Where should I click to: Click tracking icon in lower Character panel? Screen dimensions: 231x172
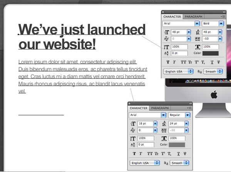pos(164,130)
